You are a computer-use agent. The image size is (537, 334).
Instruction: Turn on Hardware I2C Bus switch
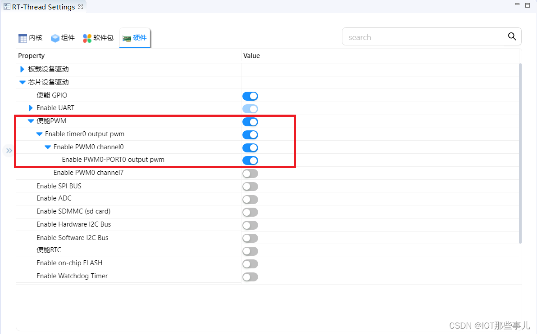[250, 225]
